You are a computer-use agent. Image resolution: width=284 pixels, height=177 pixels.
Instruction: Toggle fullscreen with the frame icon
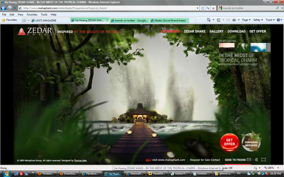pos(263,160)
